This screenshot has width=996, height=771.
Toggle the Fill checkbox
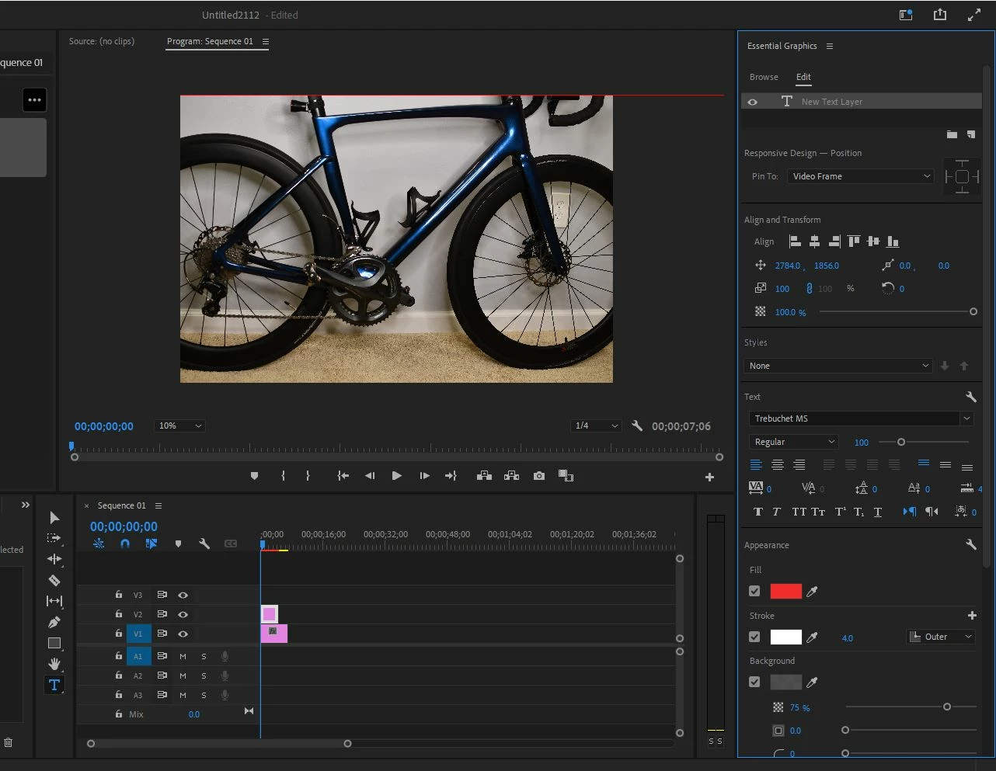point(754,592)
